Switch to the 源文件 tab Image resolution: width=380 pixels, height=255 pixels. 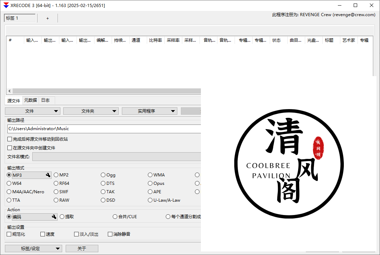14,101
